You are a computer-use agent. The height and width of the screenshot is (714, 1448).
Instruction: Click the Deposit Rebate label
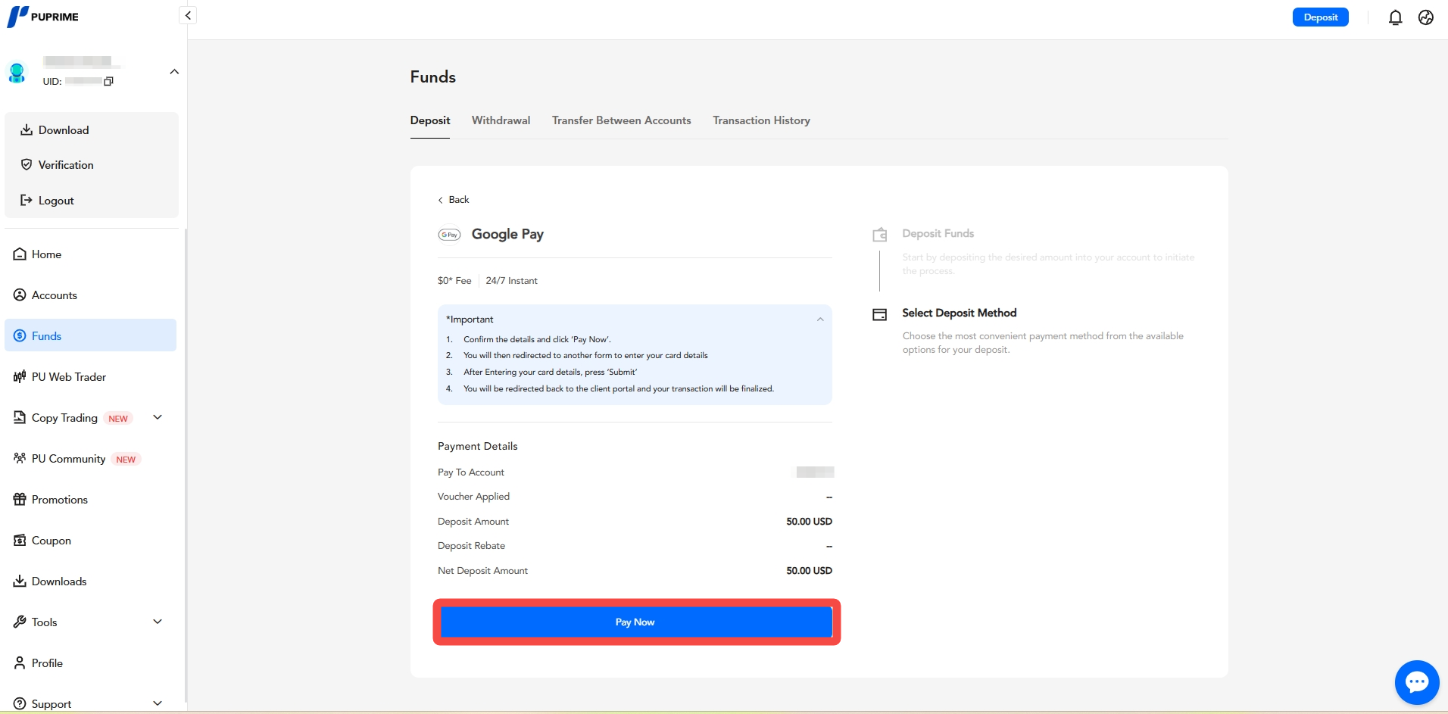point(471,546)
